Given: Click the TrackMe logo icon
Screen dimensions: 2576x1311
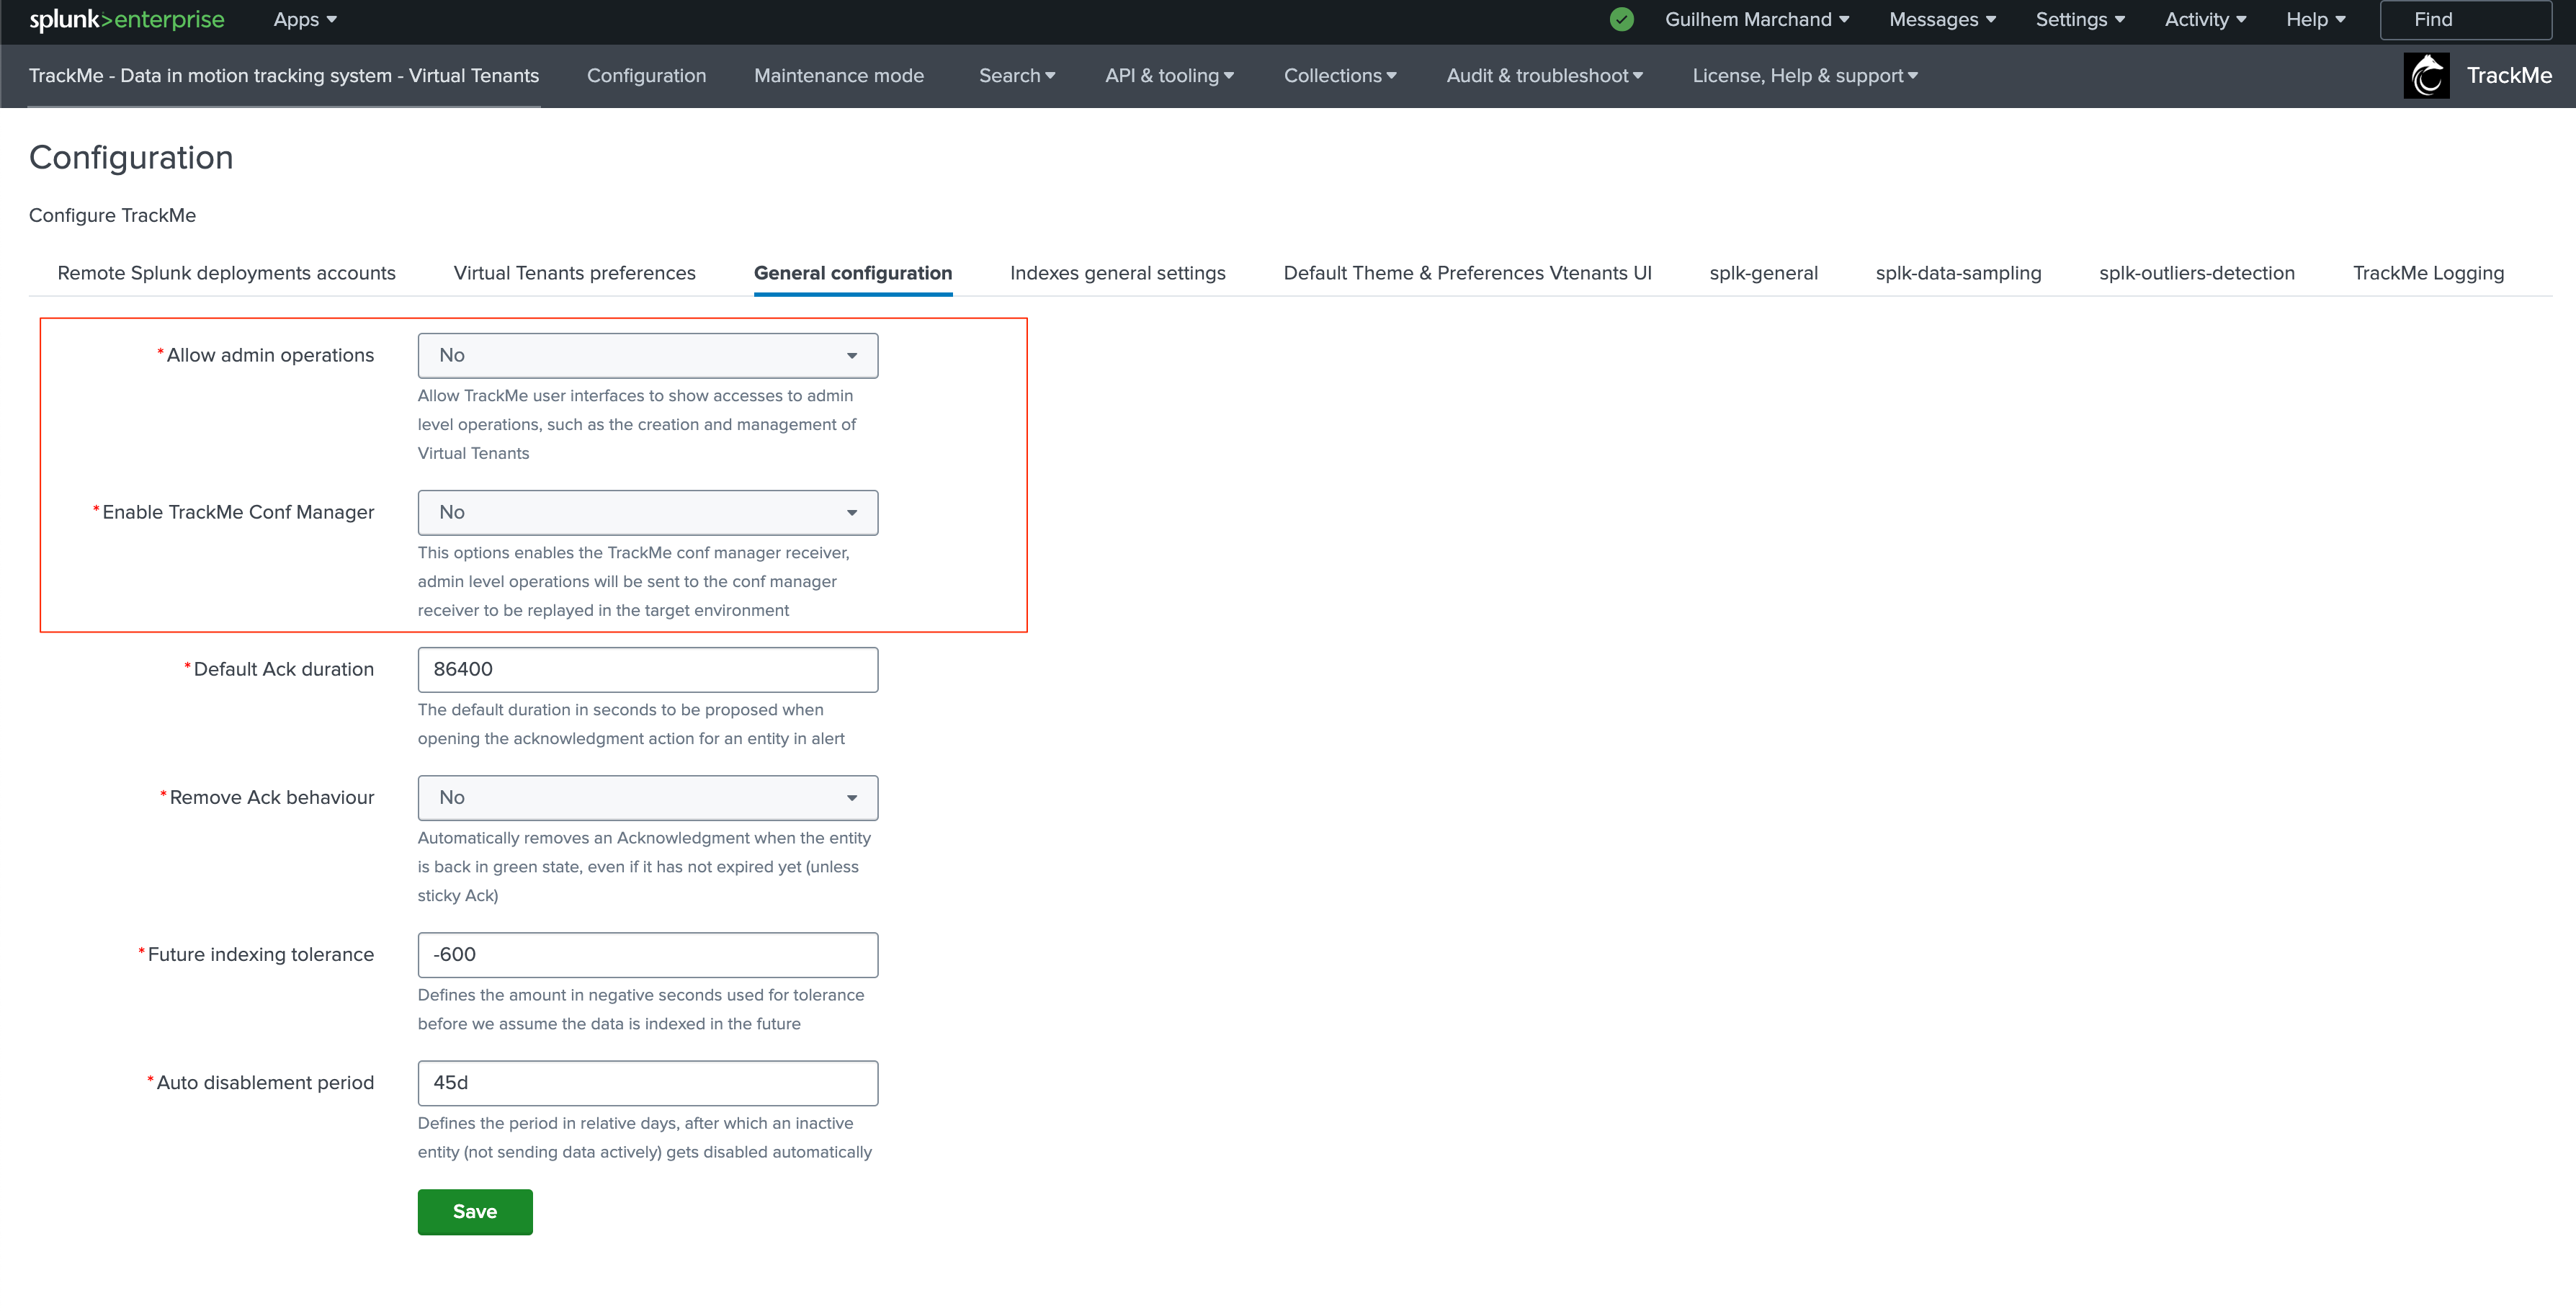Looking at the screenshot, I should pos(2425,76).
